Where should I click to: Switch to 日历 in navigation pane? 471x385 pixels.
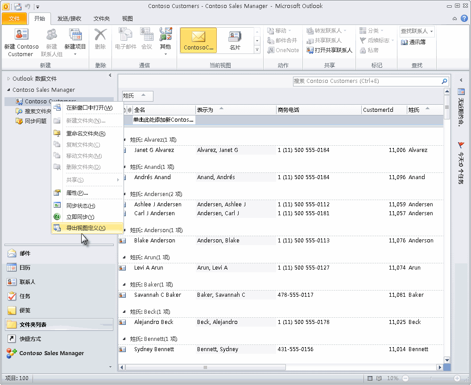[x=25, y=267]
